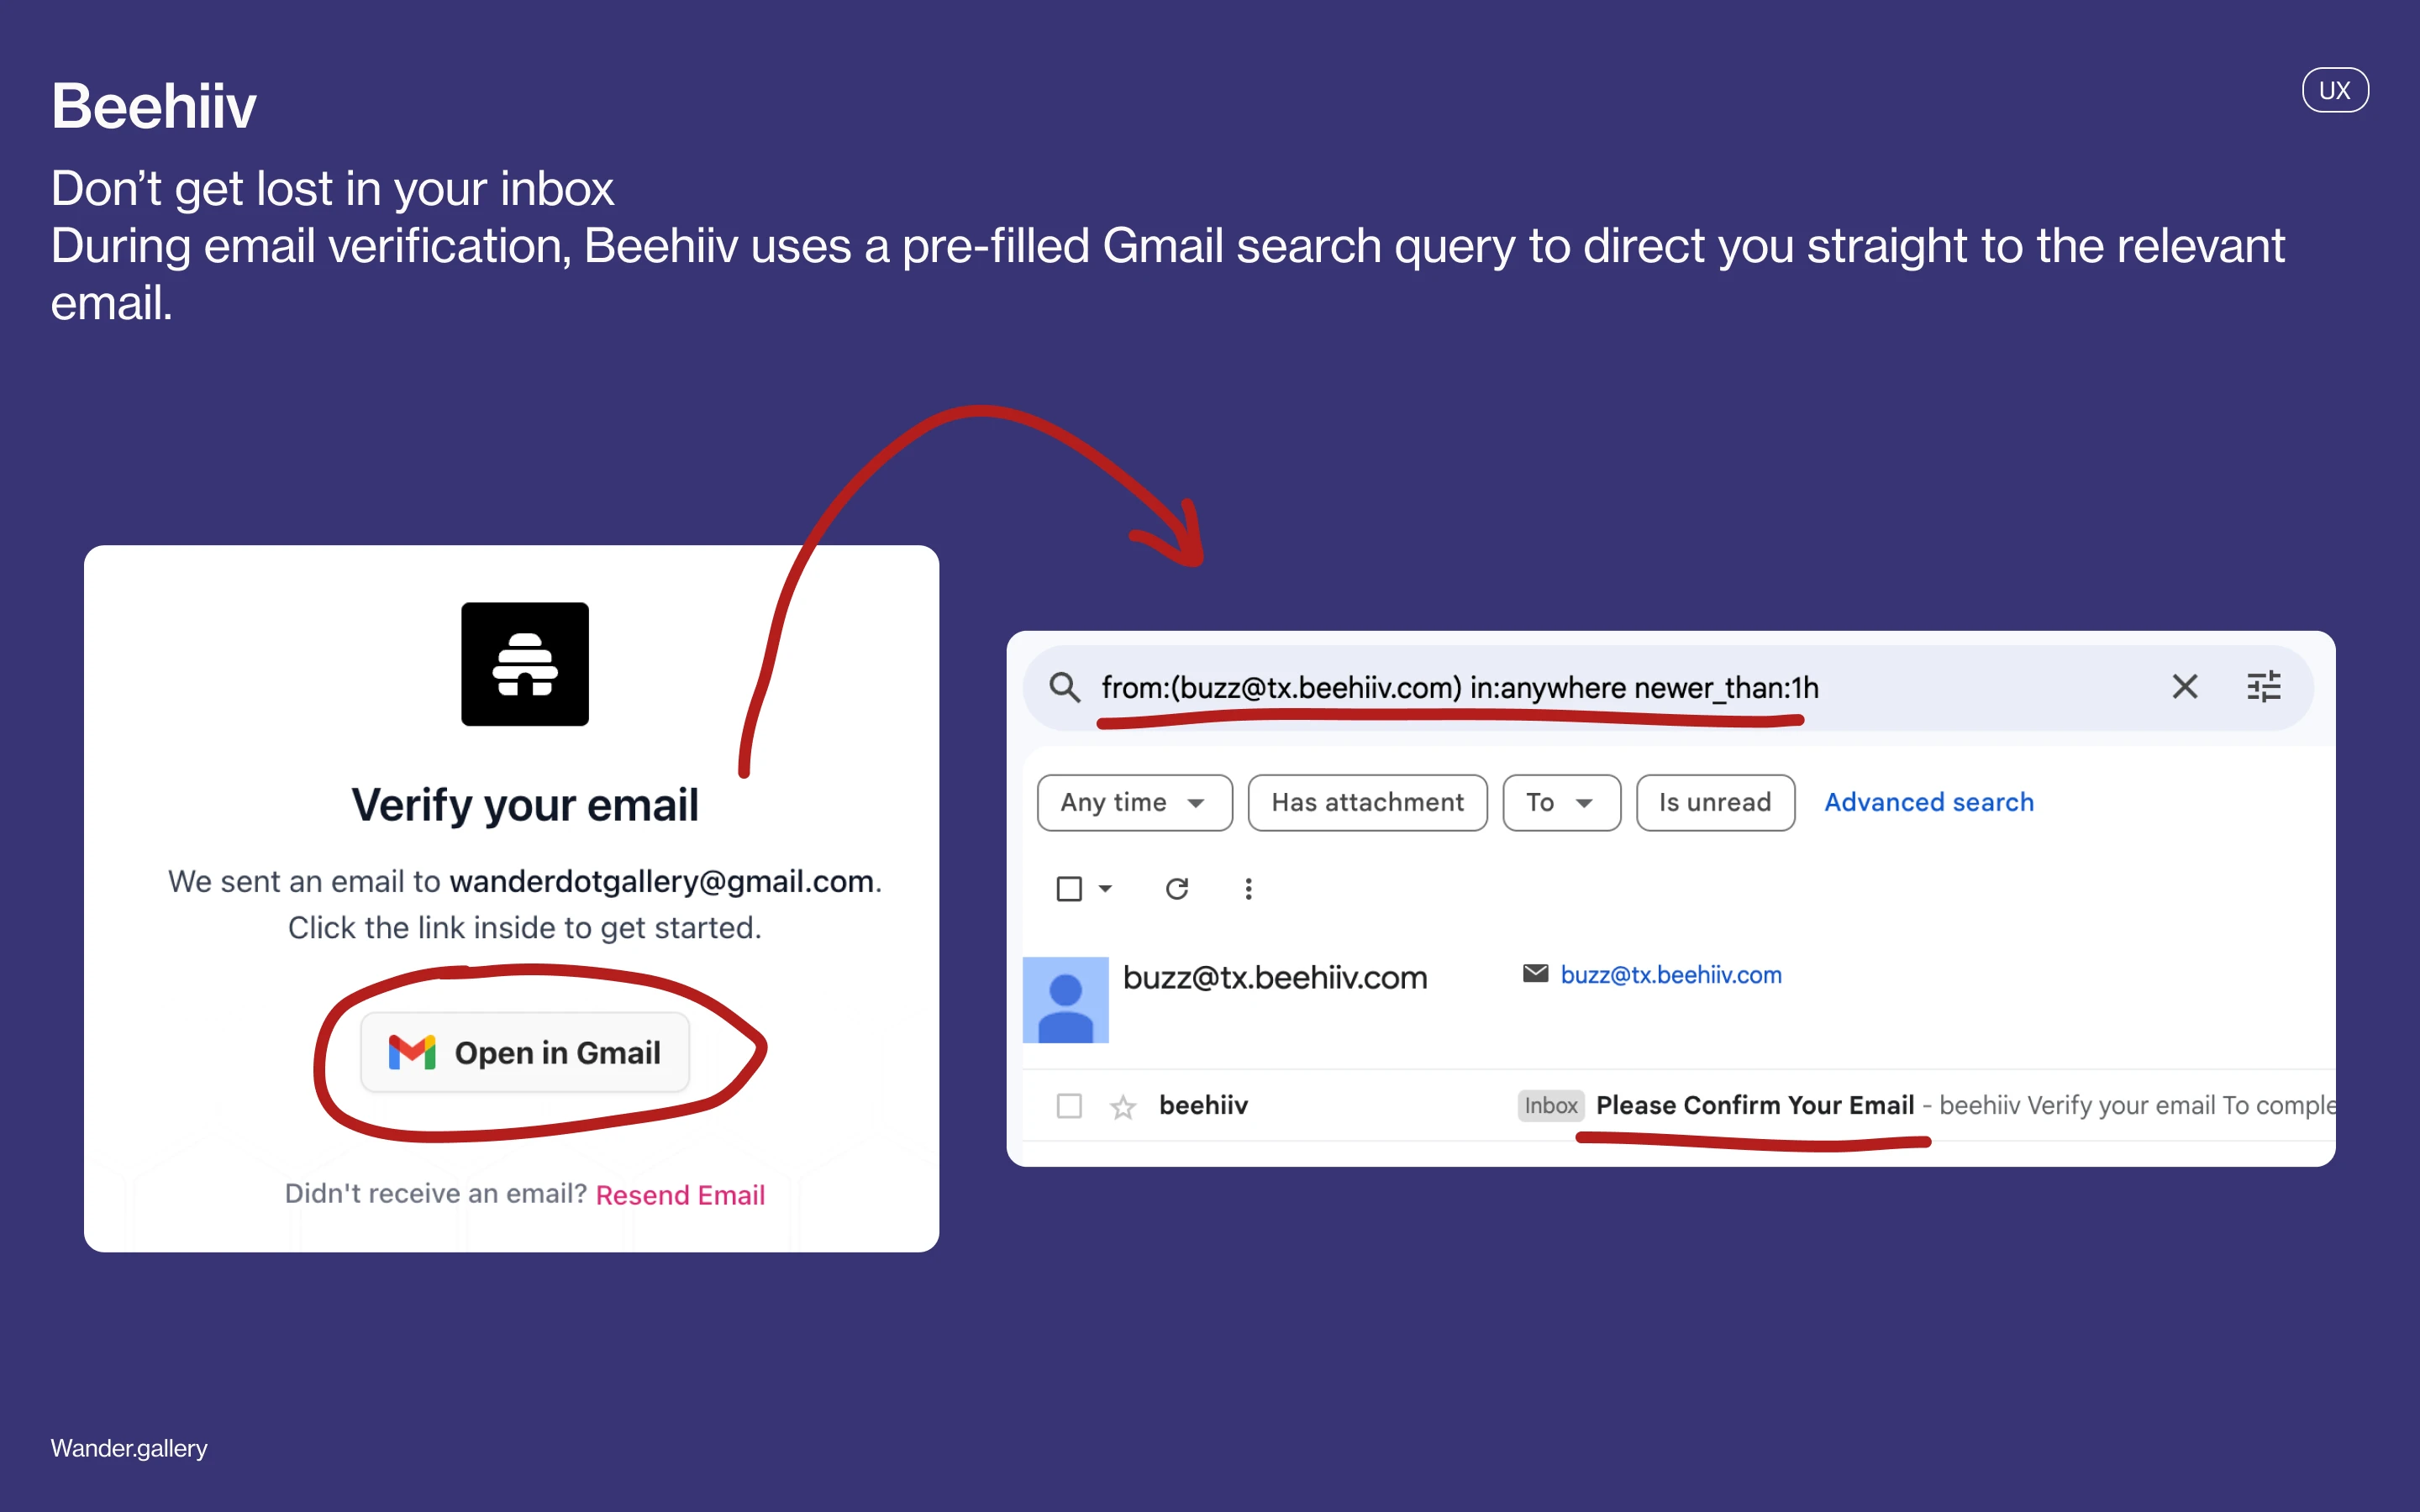
Task: Click into the Gmail search field
Action: [1600, 688]
